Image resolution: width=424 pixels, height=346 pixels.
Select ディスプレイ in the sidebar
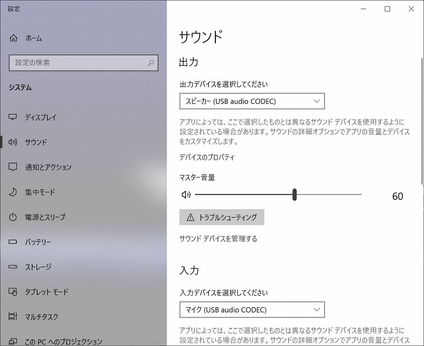(41, 117)
